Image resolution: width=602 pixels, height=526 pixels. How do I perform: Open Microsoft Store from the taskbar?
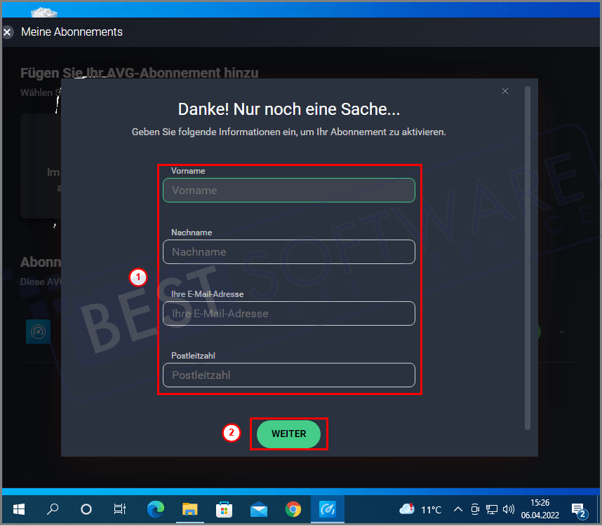click(x=224, y=509)
